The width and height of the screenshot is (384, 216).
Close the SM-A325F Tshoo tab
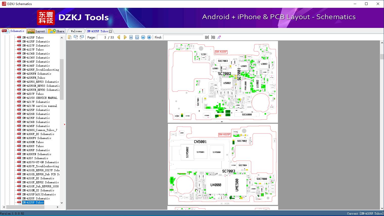(x=110, y=31)
